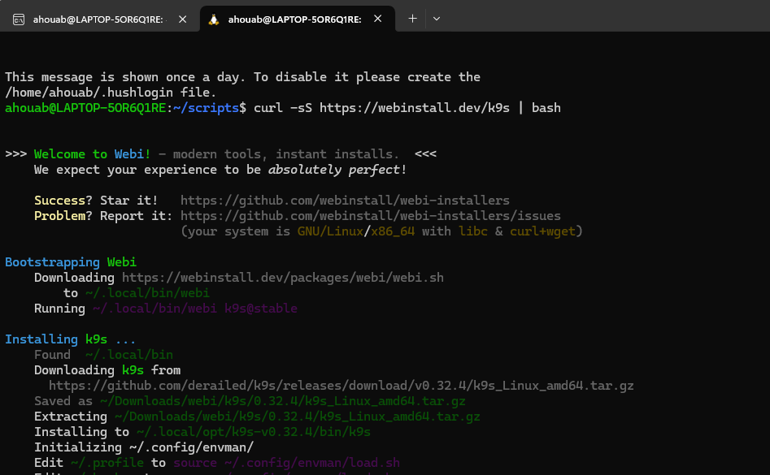Click the "~/.config/envman/" path on the Initializing line
The height and width of the screenshot is (475, 770).
pos(192,447)
